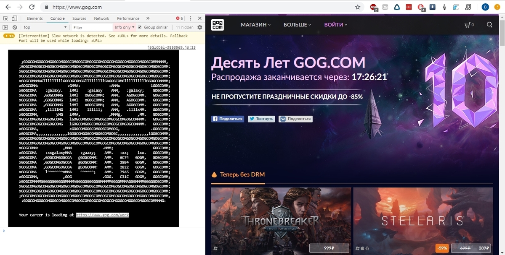Image resolution: width=505 pixels, height=255 pixels.
Task: Bookmark this page with the star
Action: (x=357, y=7)
